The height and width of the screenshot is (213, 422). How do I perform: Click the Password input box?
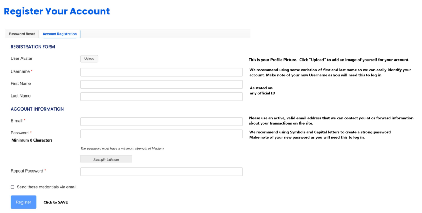point(161,134)
